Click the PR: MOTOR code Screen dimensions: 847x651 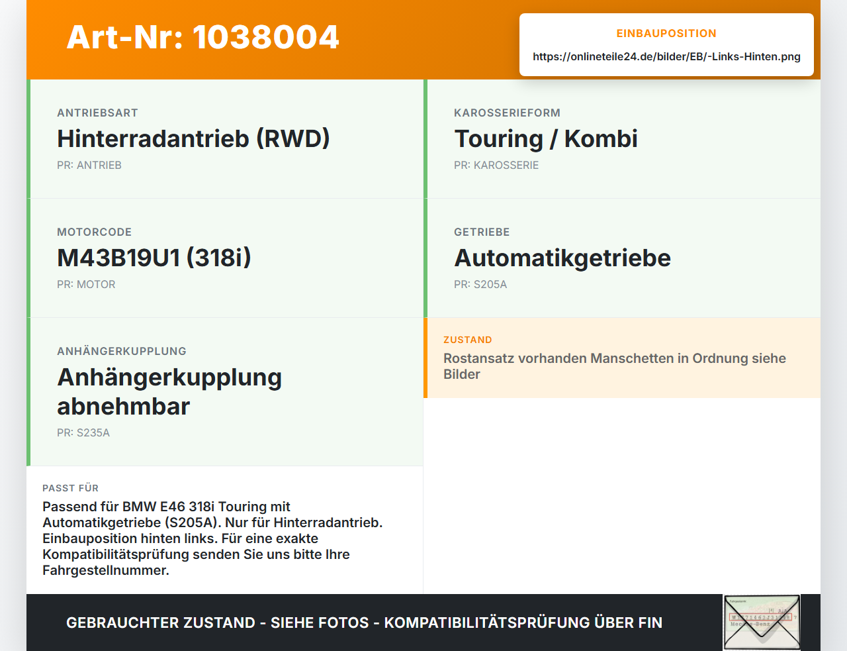point(86,284)
